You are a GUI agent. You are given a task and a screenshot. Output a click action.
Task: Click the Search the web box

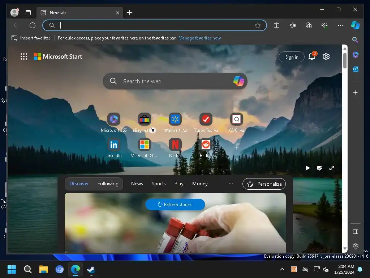[x=175, y=81]
